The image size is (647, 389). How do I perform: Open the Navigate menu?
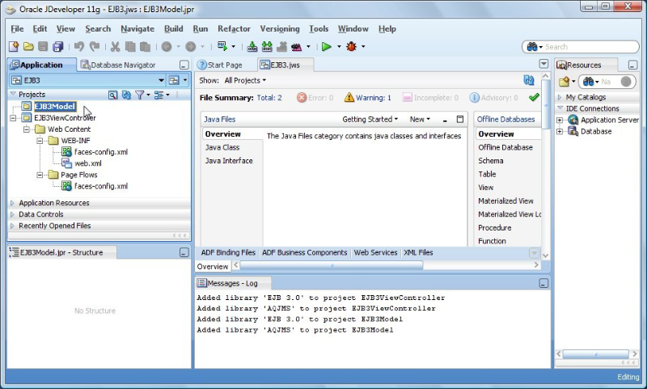pos(137,29)
